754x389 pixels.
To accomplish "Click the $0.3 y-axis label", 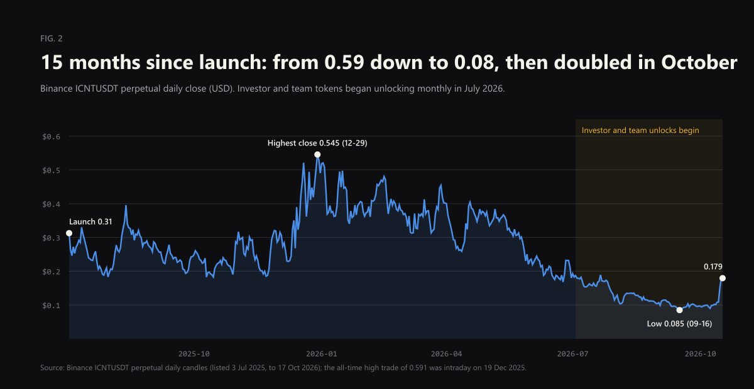I will [52, 238].
